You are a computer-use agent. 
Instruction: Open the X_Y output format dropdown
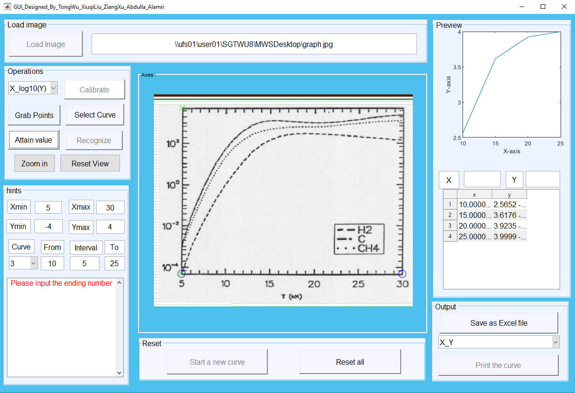click(x=555, y=341)
